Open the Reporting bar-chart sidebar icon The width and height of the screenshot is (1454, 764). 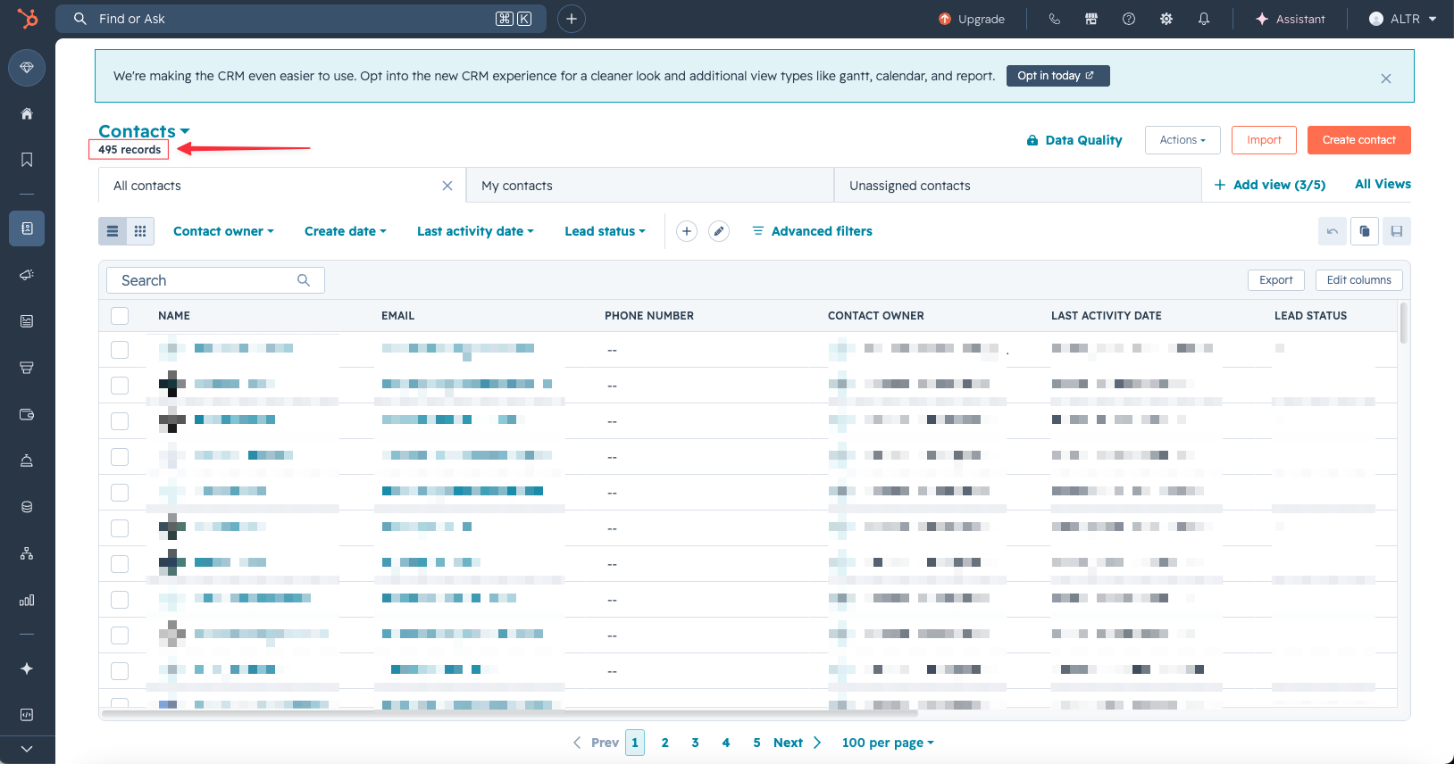click(27, 600)
